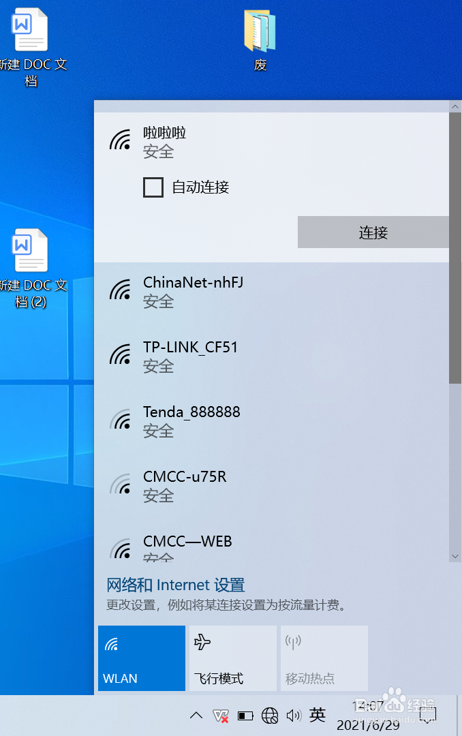Click the 连接 button
Image resolution: width=462 pixels, height=736 pixels.
(x=373, y=232)
